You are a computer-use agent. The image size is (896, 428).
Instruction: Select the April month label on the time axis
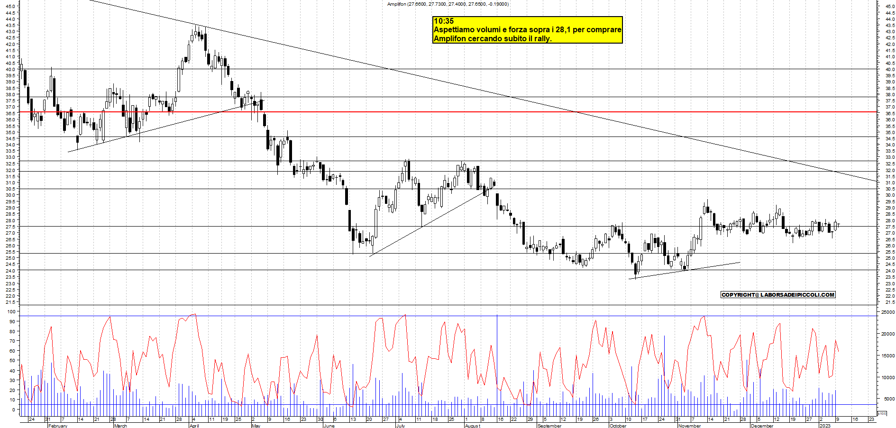[x=194, y=426]
